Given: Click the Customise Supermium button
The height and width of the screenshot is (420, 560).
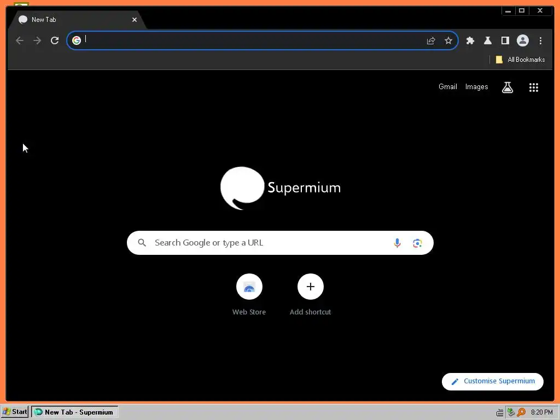Looking at the screenshot, I should point(493,381).
